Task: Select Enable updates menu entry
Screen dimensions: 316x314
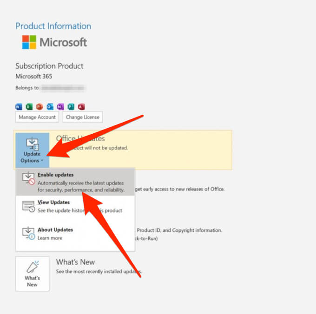Action: tap(75, 182)
